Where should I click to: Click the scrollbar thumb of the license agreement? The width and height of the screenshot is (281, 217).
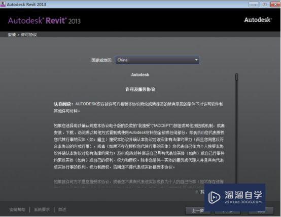tap(237, 77)
